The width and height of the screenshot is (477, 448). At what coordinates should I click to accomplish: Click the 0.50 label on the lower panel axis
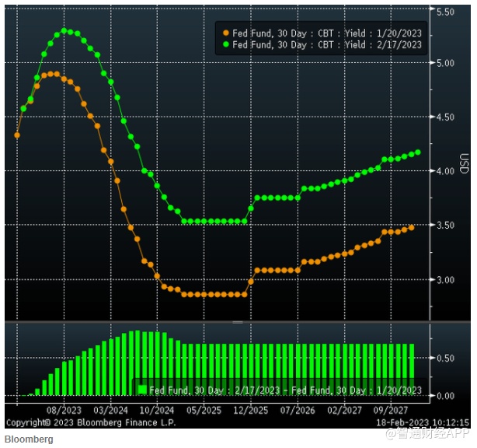pos(445,358)
